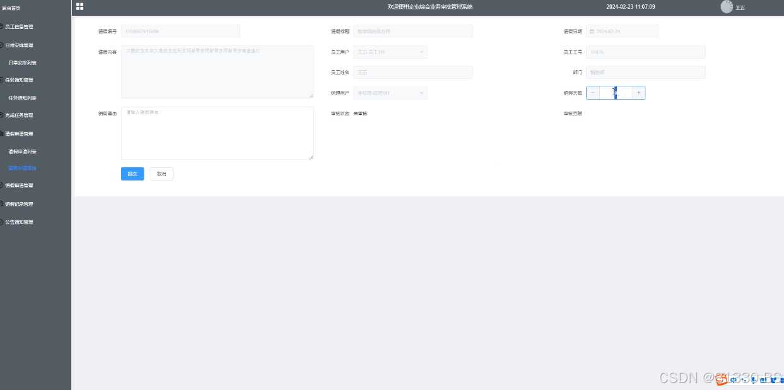The image size is (784, 390).
Task: Click the 中 language icon in IME toolbar
Action: click(734, 380)
